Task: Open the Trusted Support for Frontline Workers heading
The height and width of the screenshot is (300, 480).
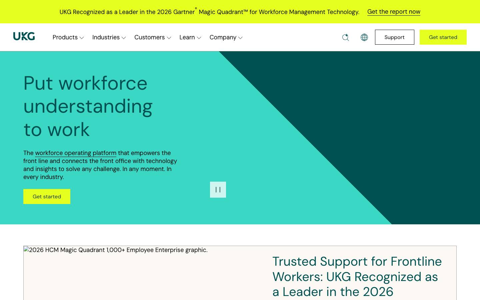Action: [x=357, y=277]
